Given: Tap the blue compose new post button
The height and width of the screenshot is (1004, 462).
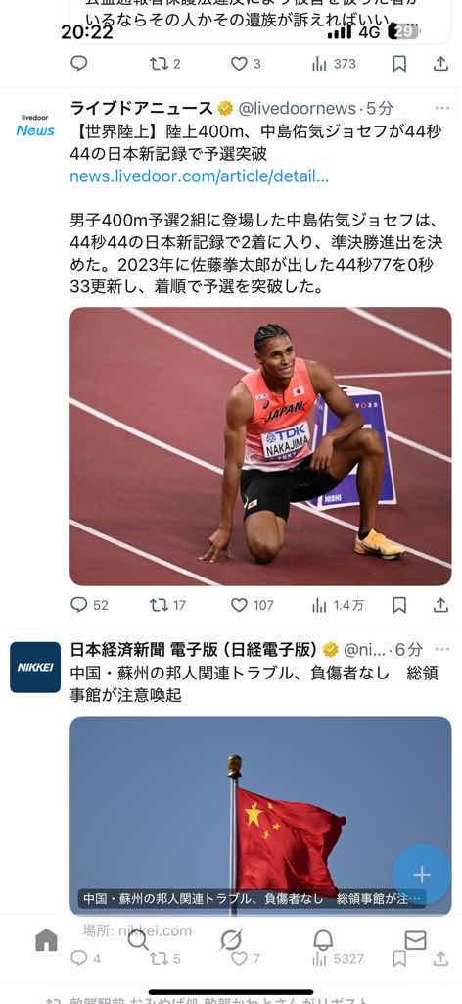Looking at the screenshot, I should pyautogui.click(x=421, y=874).
